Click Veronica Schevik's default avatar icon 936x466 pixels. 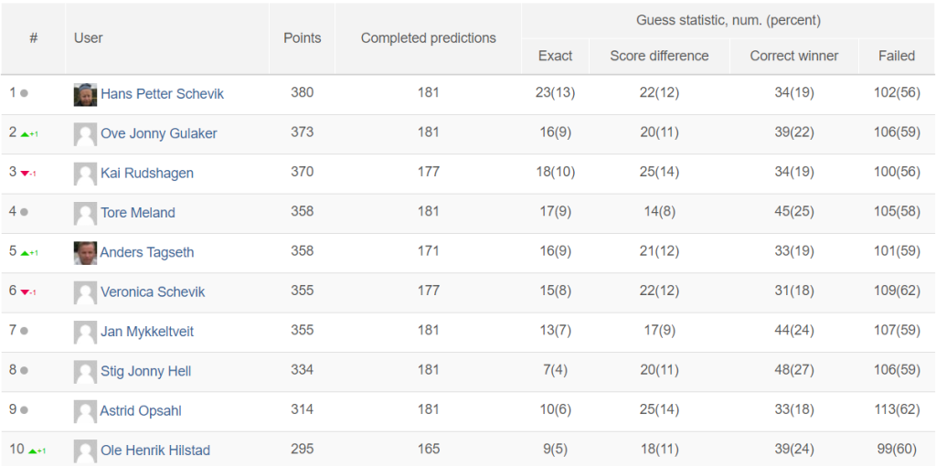click(85, 292)
